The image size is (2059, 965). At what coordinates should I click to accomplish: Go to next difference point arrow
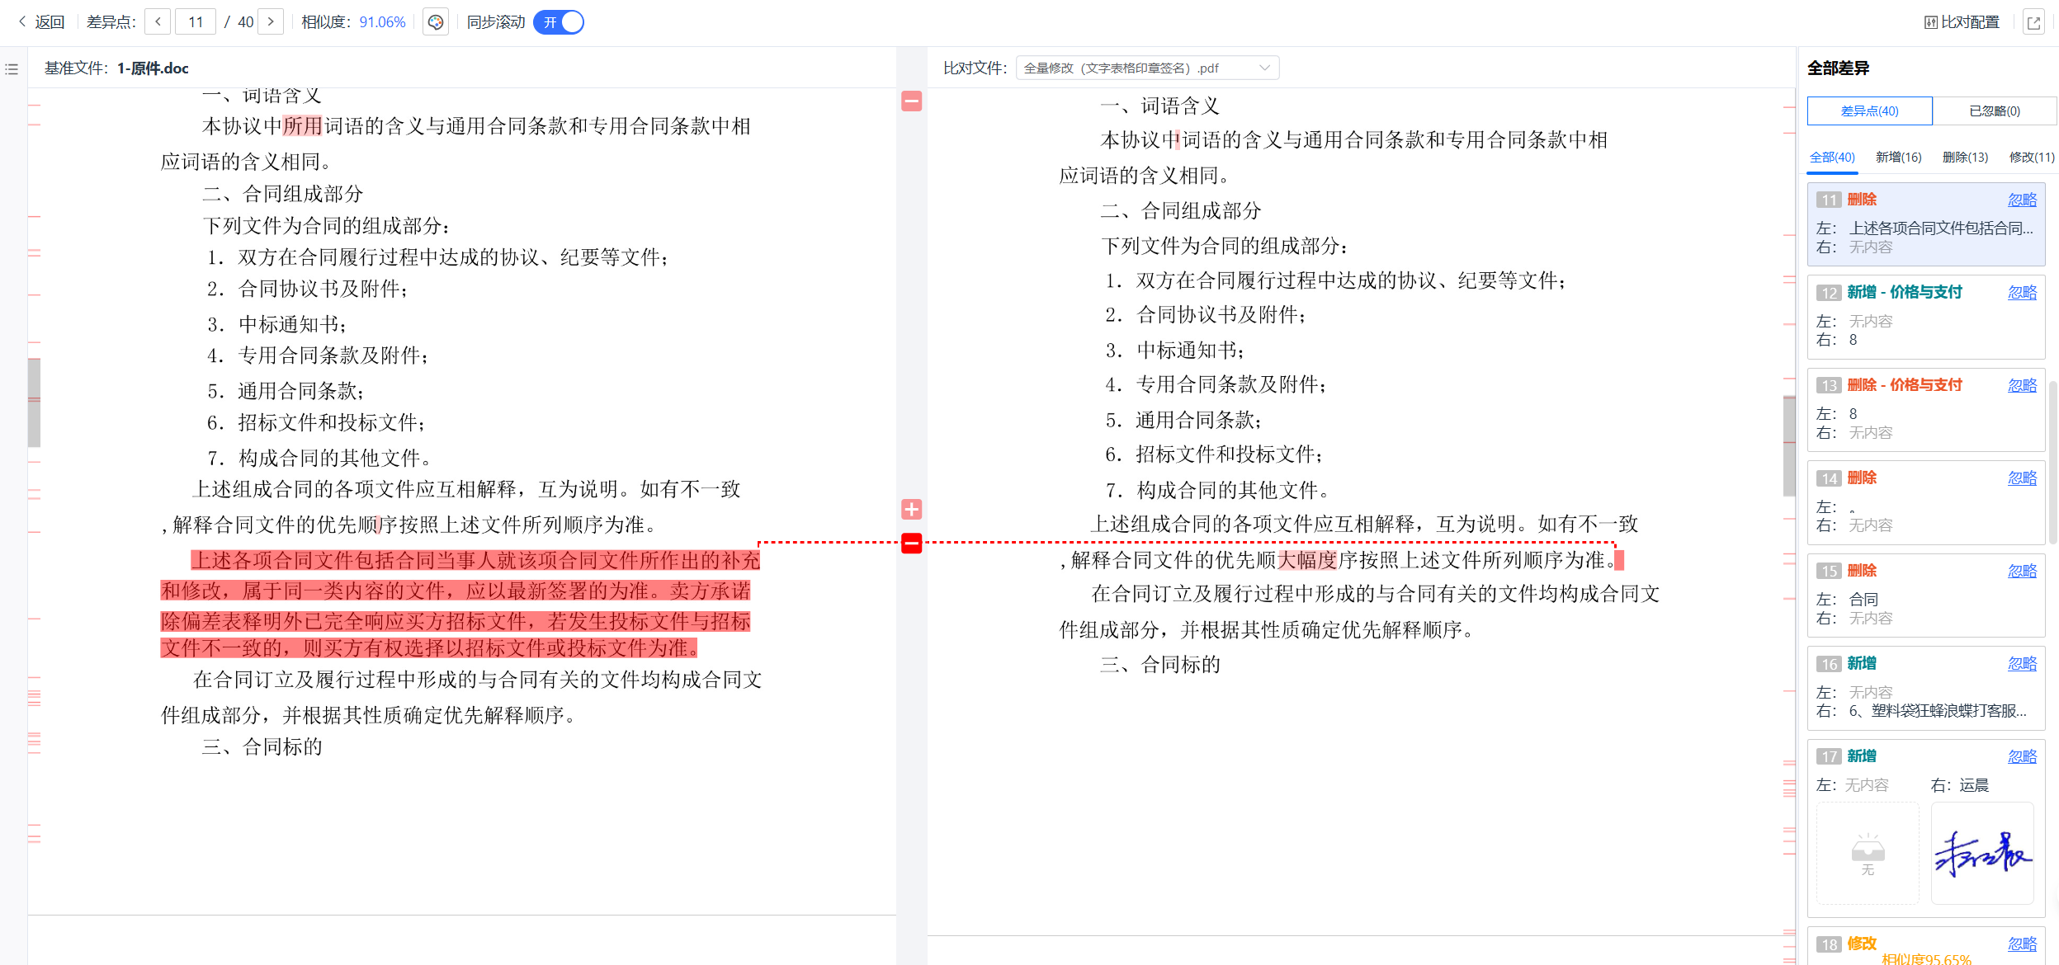point(271,22)
